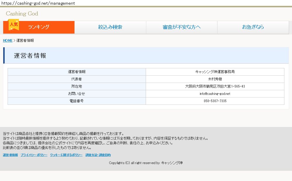This screenshot has height=181, width=292.
Task: Click the address cell 大阪府大阪市鶴見区
Action: tap(215, 86)
